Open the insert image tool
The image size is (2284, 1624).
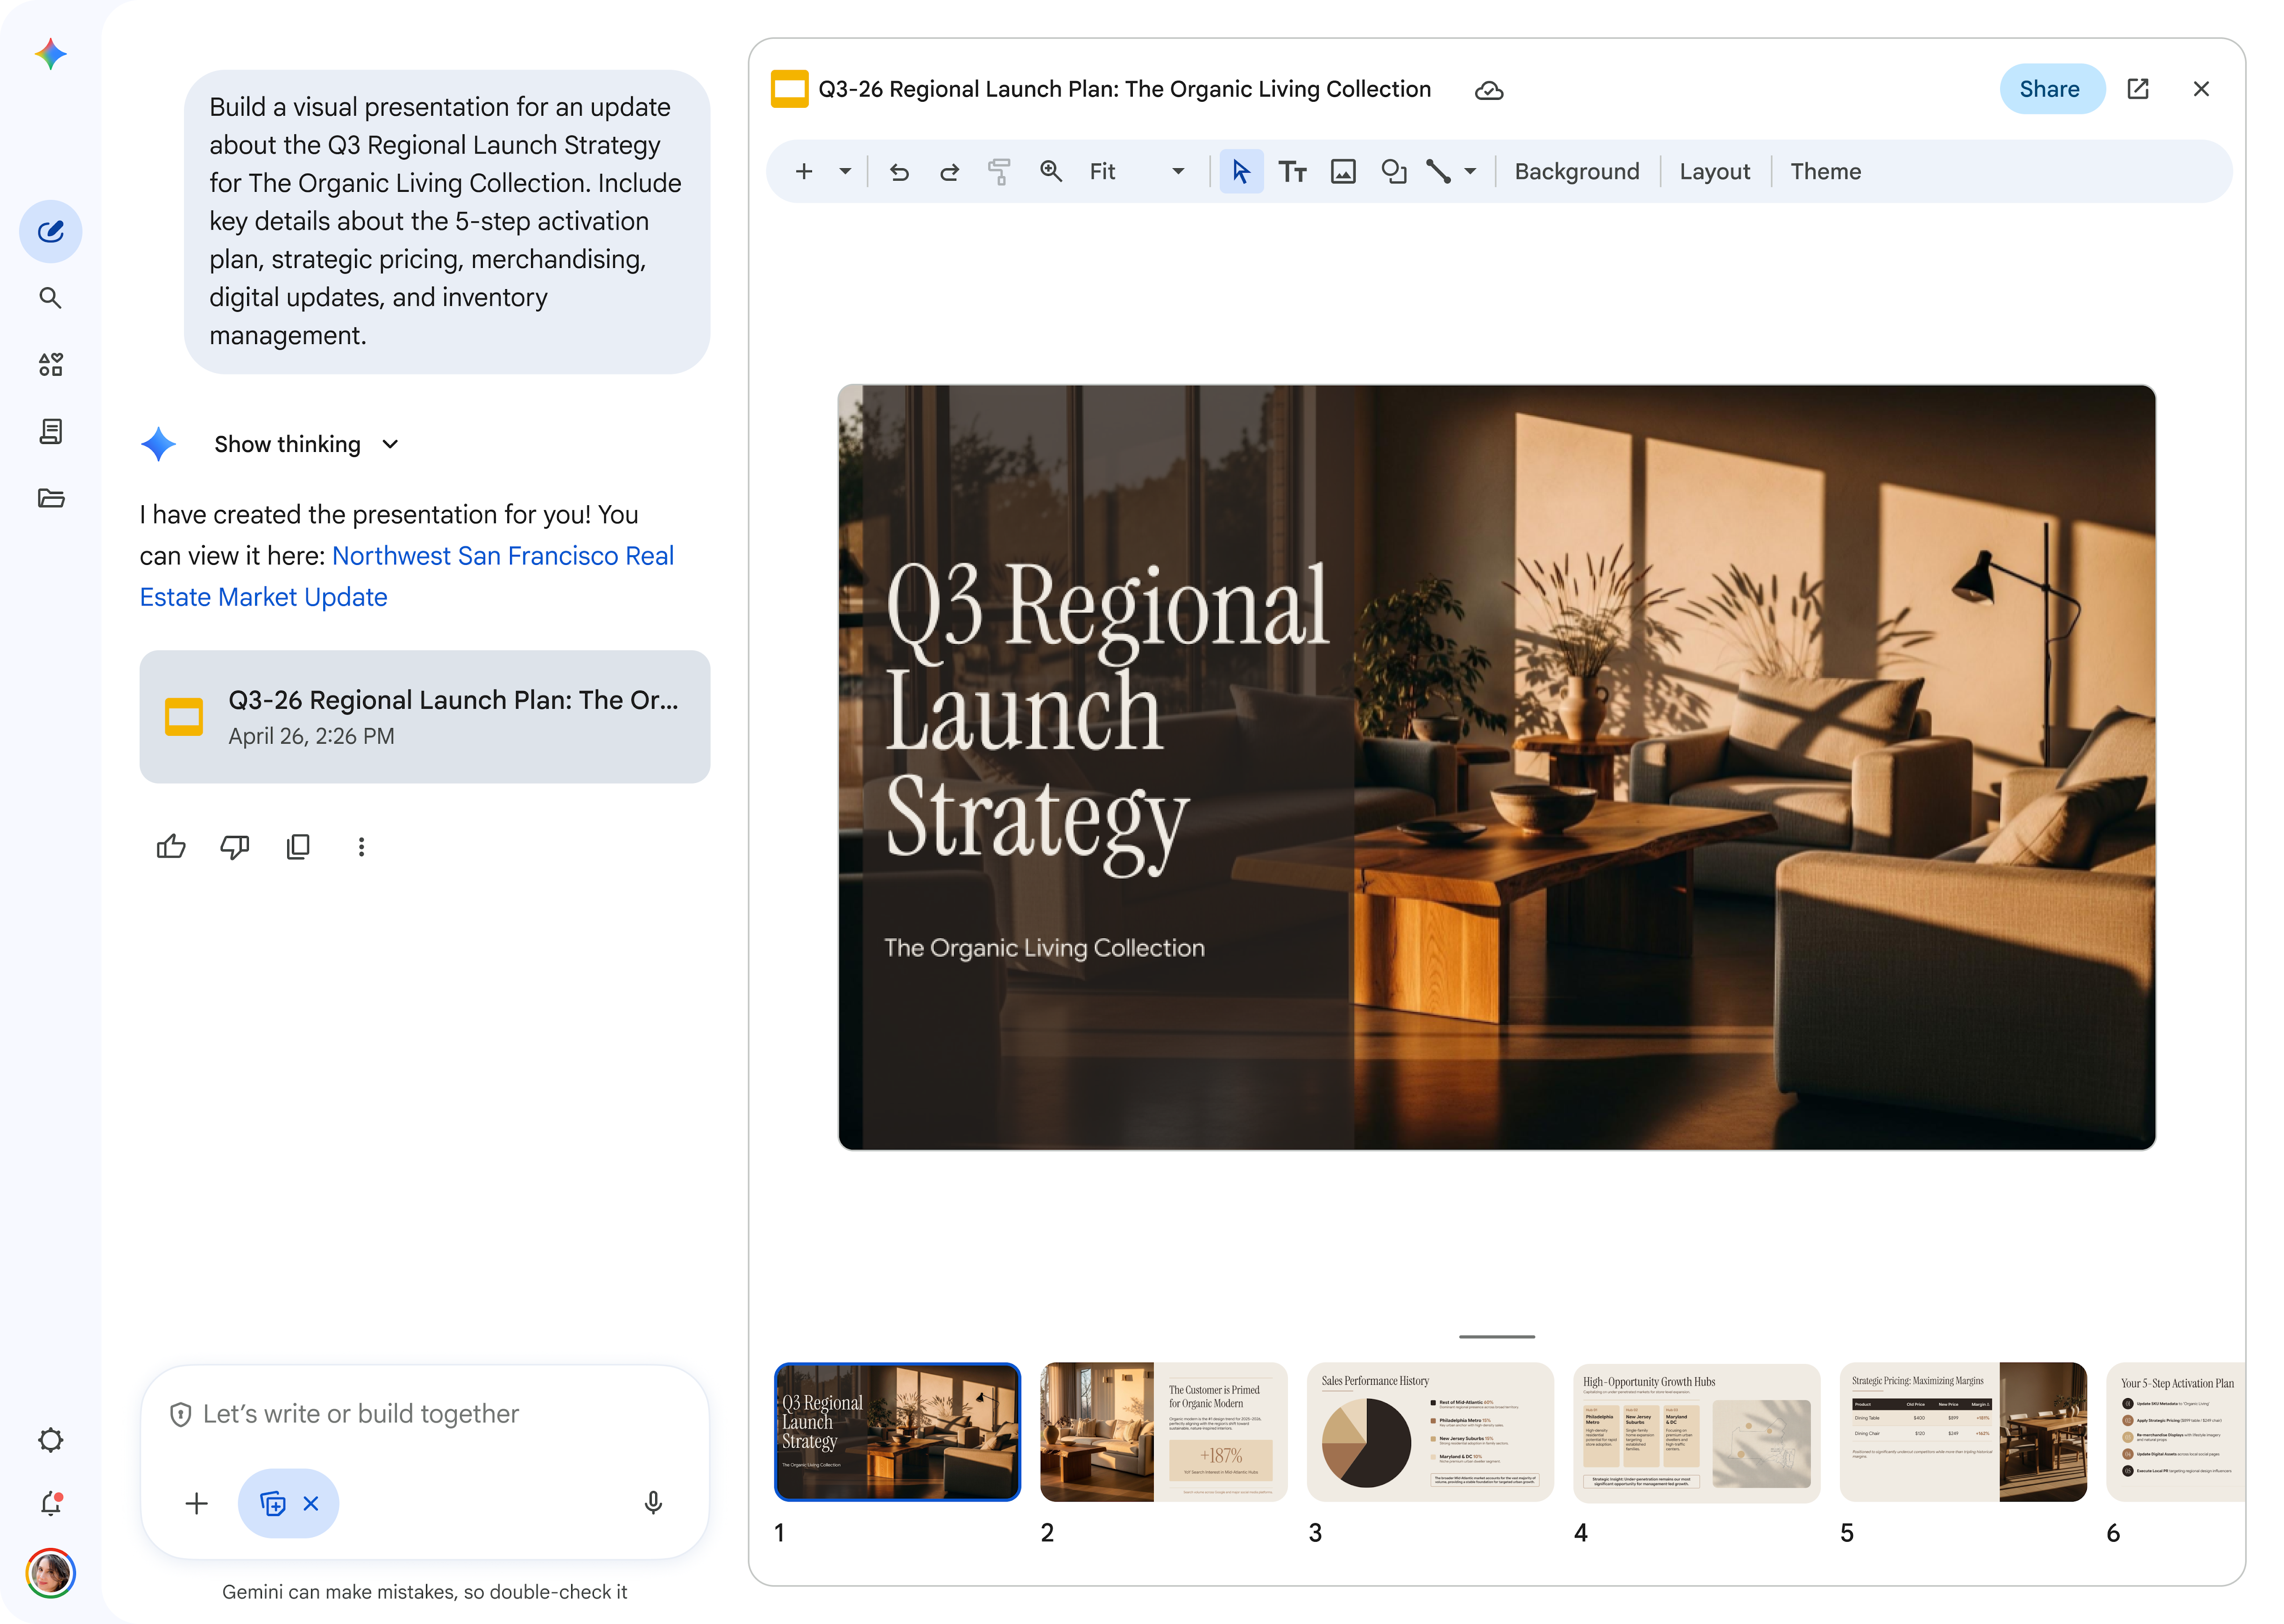pyautogui.click(x=1343, y=171)
